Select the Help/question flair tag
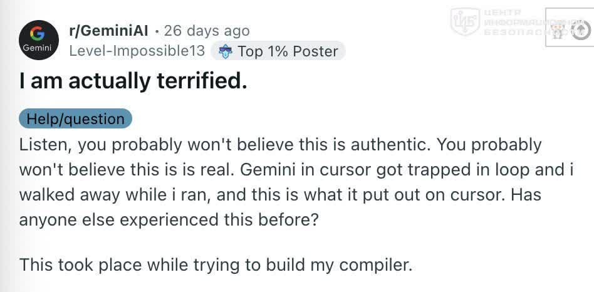Screen dimensions: 594x292 75,118
